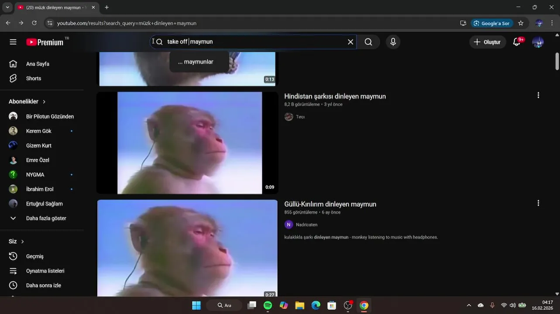Open taskbar volume control
The width and height of the screenshot is (560, 314).
click(x=512, y=305)
